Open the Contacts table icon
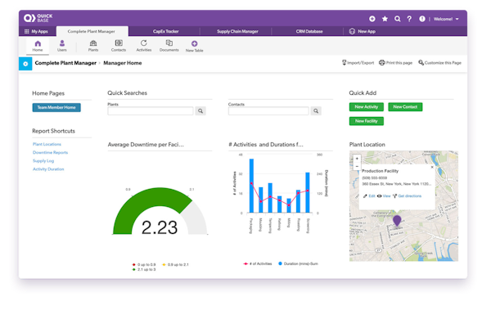 [x=119, y=43]
